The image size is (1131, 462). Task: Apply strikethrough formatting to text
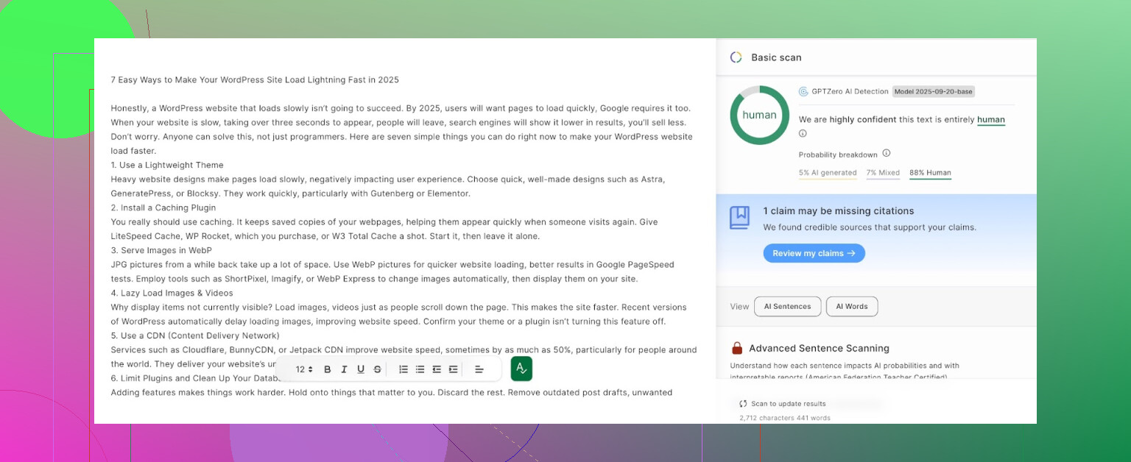[377, 369]
